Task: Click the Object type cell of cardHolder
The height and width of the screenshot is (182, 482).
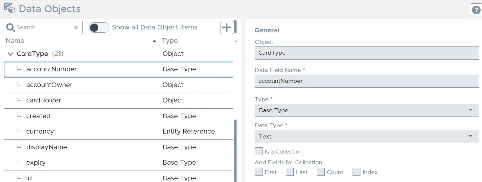Action: 173,100
